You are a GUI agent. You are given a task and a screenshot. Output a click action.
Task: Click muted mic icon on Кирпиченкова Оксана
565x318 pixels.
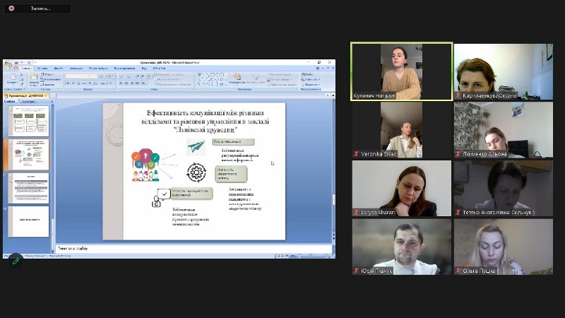point(458,96)
